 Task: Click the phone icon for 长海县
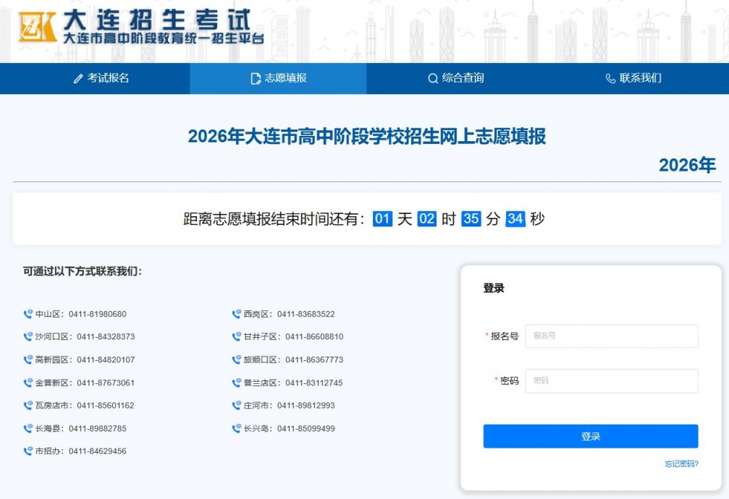point(28,428)
